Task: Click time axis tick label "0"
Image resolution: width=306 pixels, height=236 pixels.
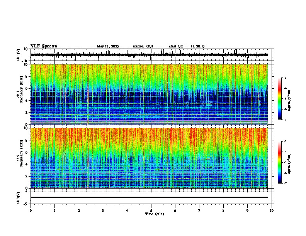Action: pyautogui.click(x=31, y=211)
